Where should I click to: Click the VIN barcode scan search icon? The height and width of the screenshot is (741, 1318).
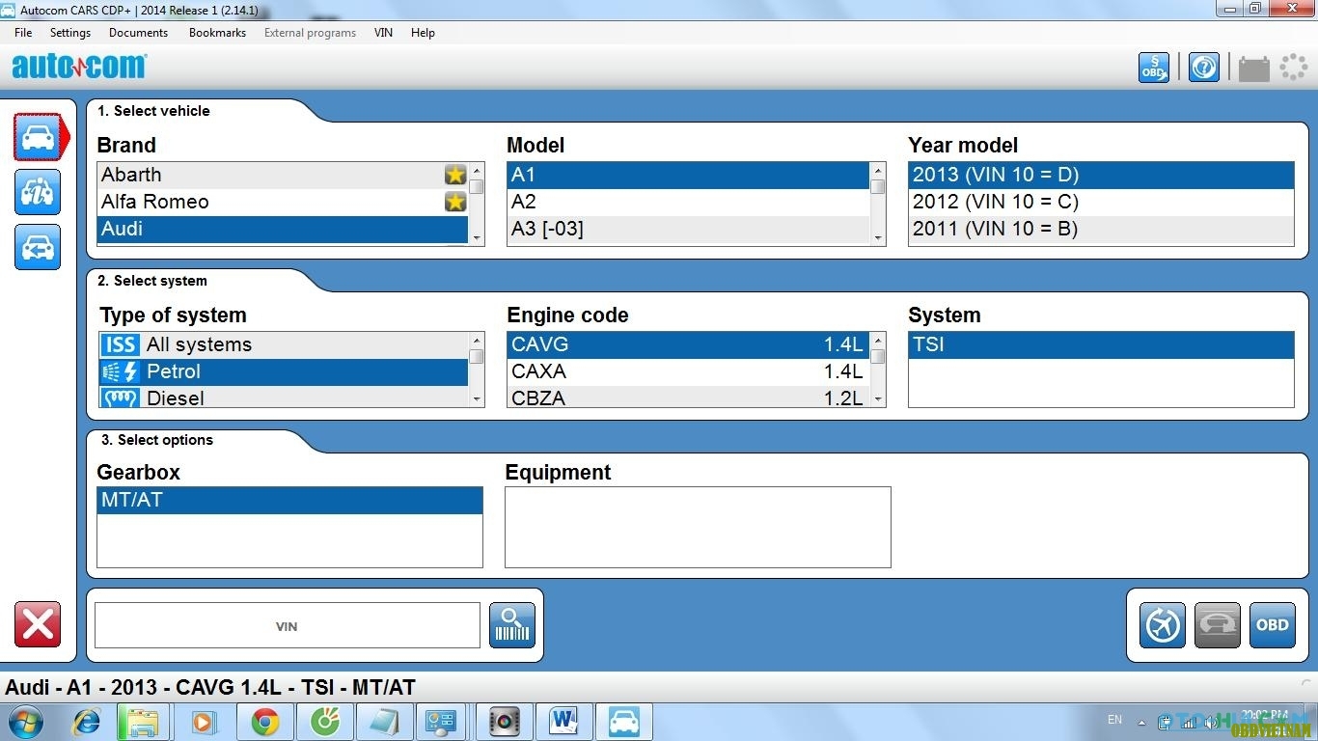coord(512,625)
